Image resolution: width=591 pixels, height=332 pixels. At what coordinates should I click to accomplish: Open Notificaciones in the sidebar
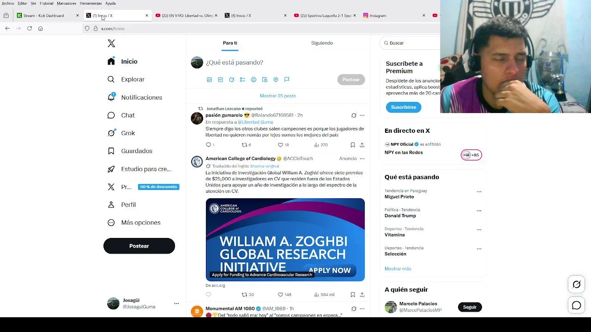click(135, 97)
